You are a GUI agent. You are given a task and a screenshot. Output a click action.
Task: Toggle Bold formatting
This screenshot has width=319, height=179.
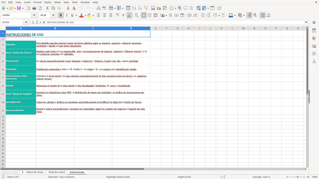[61, 15]
